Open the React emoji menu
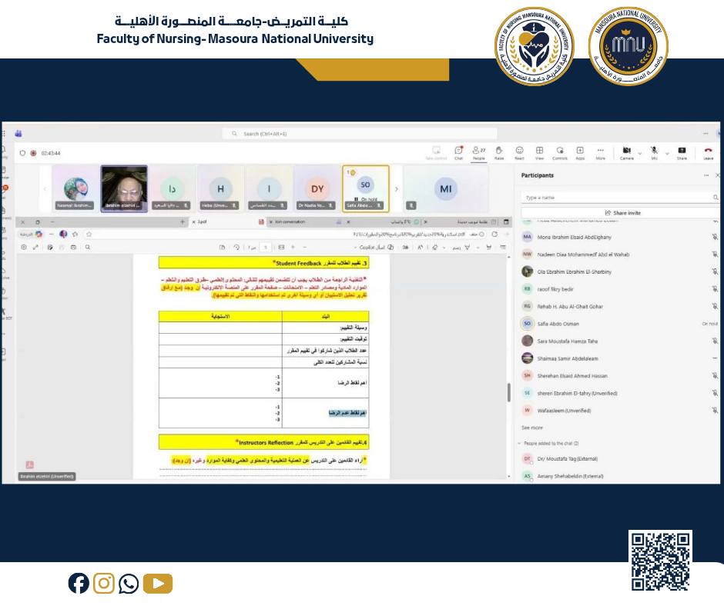The height and width of the screenshot is (606, 724). coord(519,151)
